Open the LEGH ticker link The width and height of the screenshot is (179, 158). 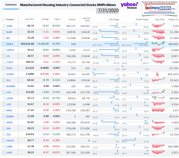[10, 98]
